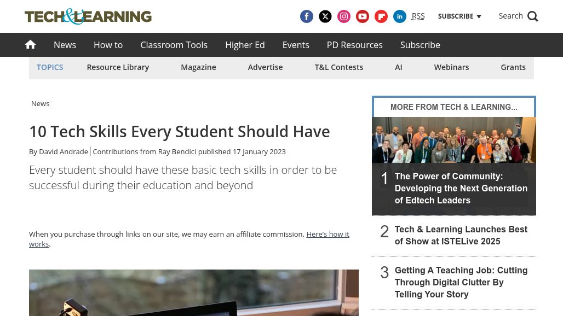This screenshot has width=563, height=316.
Task: Click the Tech & Learning logo
Action: pyautogui.click(x=88, y=16)
